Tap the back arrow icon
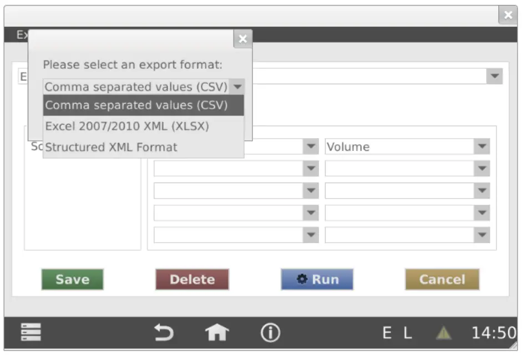The image size is (522, 355). click(x=163, y=333)
